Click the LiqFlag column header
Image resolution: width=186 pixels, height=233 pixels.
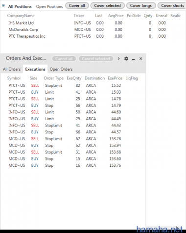(132, 78)
